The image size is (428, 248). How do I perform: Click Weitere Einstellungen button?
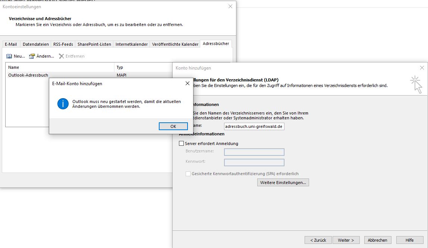coord(283,183)
